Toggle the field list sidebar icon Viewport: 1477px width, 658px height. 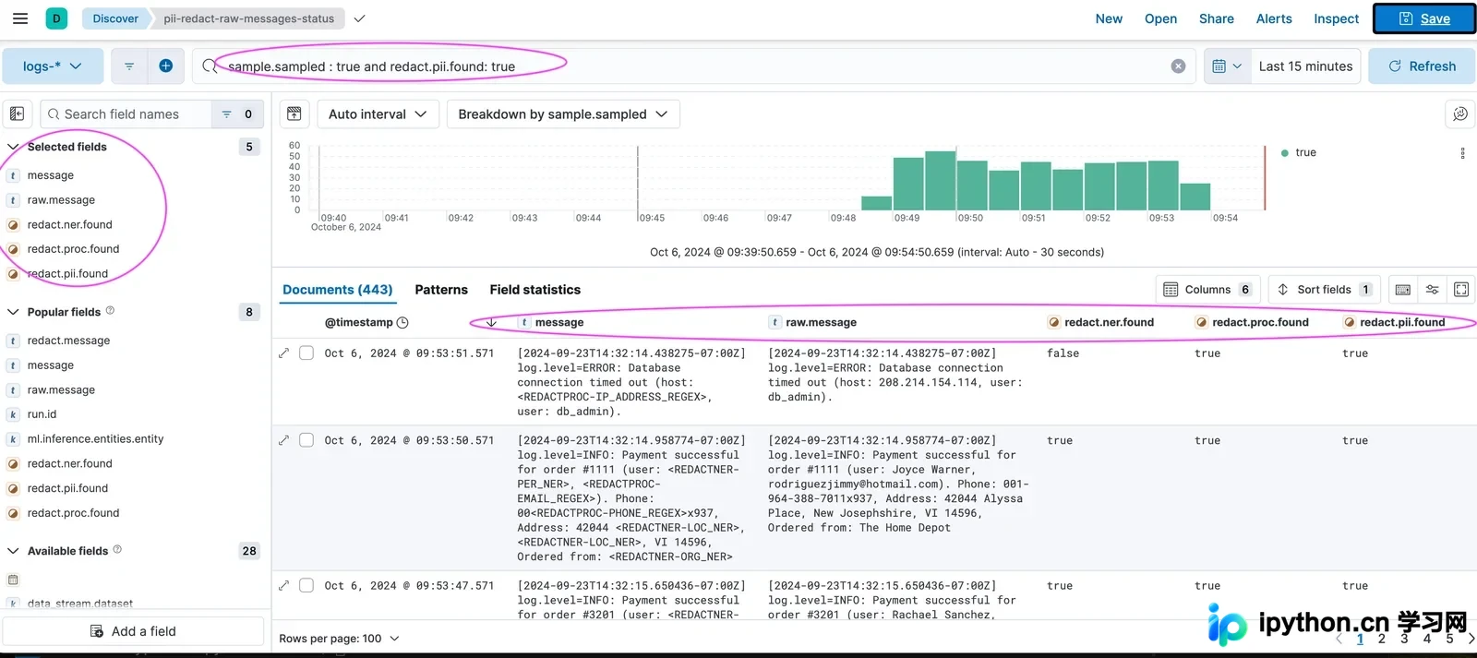point(18,114)
